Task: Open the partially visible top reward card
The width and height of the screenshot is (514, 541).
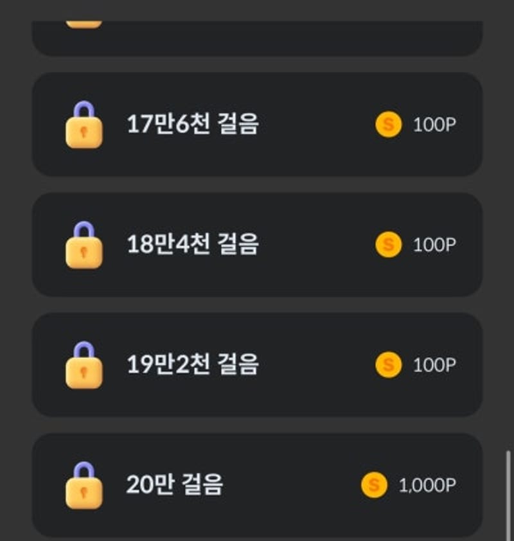Action: coord(258,39)
